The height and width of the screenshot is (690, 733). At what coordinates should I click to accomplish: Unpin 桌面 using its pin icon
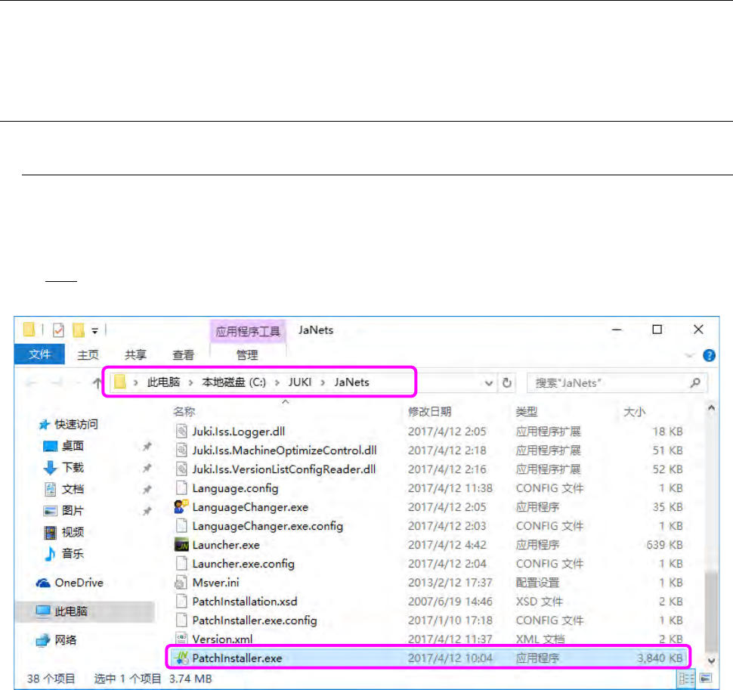147,446
